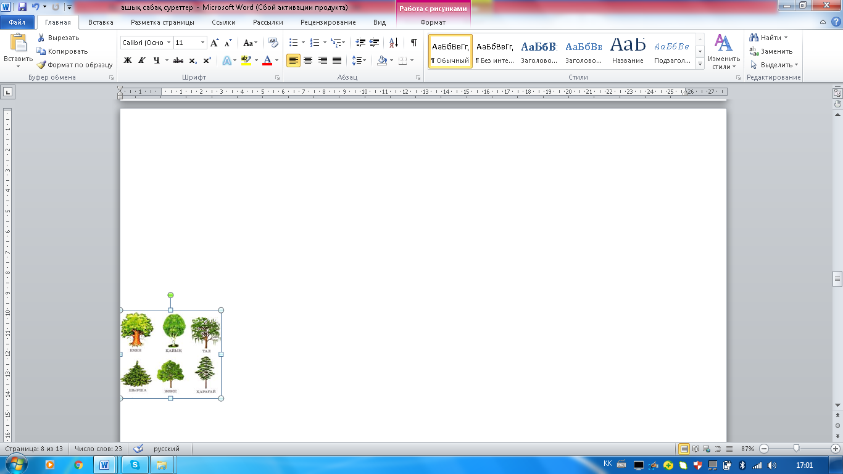
Task: Expand the bullets list dropdown
Action: coord(302,43)
